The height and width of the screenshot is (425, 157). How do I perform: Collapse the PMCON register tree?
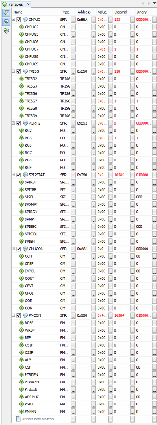(x=14, y=315)
